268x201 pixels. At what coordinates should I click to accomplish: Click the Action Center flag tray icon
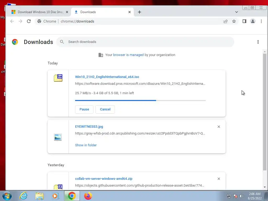click(x=235, y=196)
